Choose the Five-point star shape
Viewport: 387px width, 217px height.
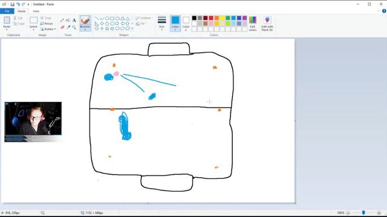(x=107, y=28)
